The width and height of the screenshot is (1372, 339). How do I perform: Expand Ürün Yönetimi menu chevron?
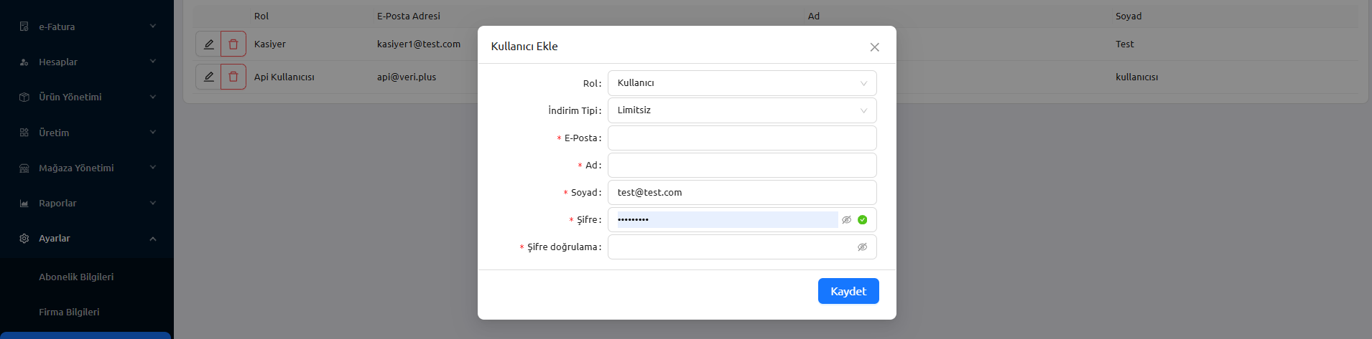point(153,97)
